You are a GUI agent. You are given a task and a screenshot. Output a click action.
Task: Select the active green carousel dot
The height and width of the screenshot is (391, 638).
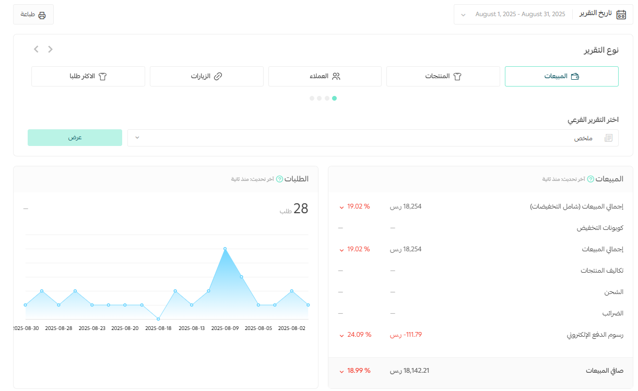coord(335,98)
